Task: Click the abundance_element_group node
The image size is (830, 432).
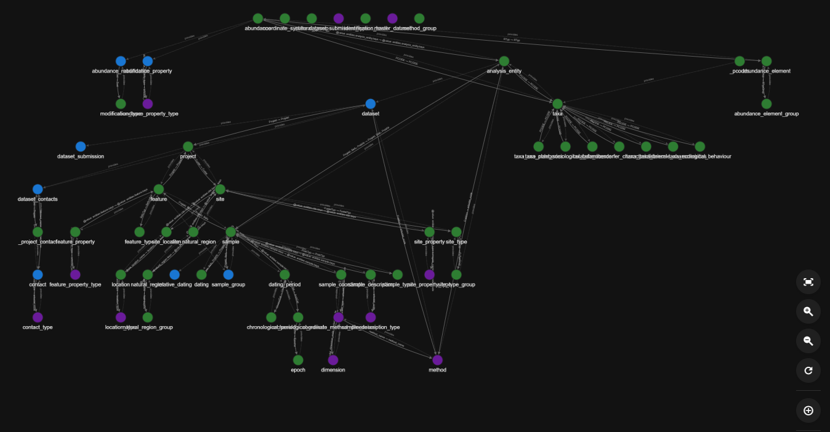Action: [766, 104]
